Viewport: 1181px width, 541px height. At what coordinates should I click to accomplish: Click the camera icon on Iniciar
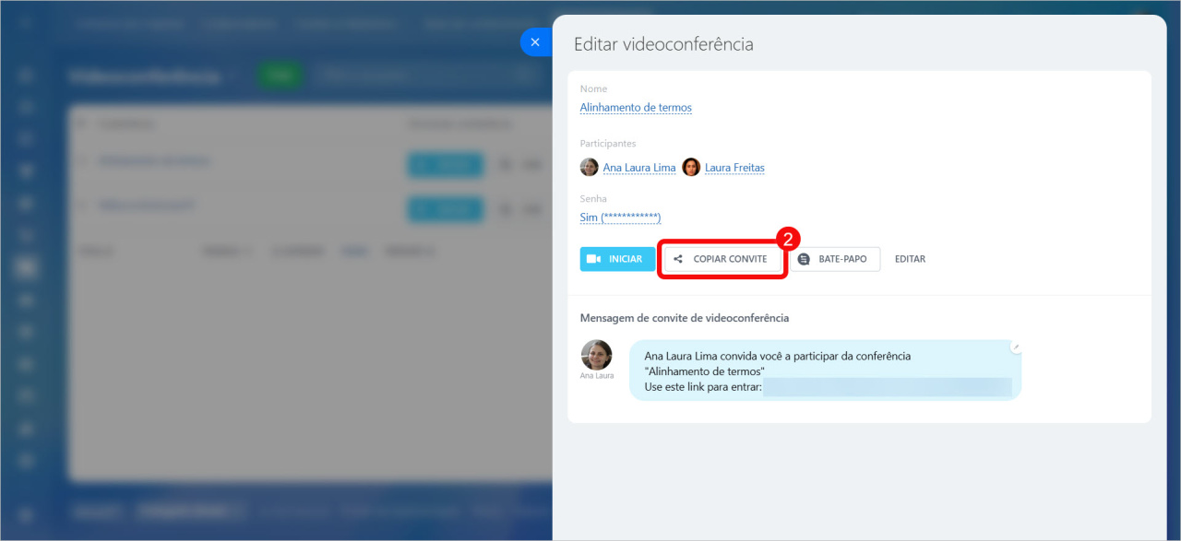[x=594, y=259]
